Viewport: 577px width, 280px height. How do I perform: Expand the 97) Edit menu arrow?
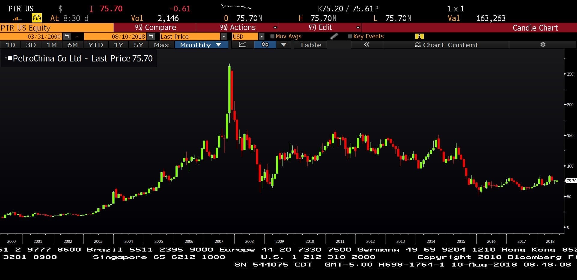tap(358, 28)
